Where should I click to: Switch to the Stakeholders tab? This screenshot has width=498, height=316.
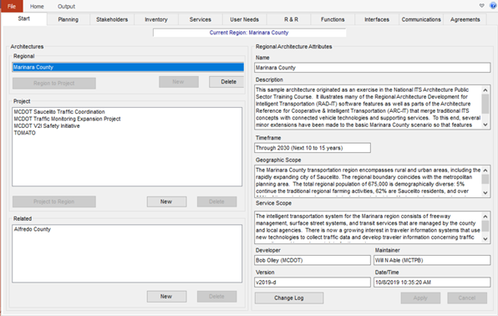coord(112,19)
